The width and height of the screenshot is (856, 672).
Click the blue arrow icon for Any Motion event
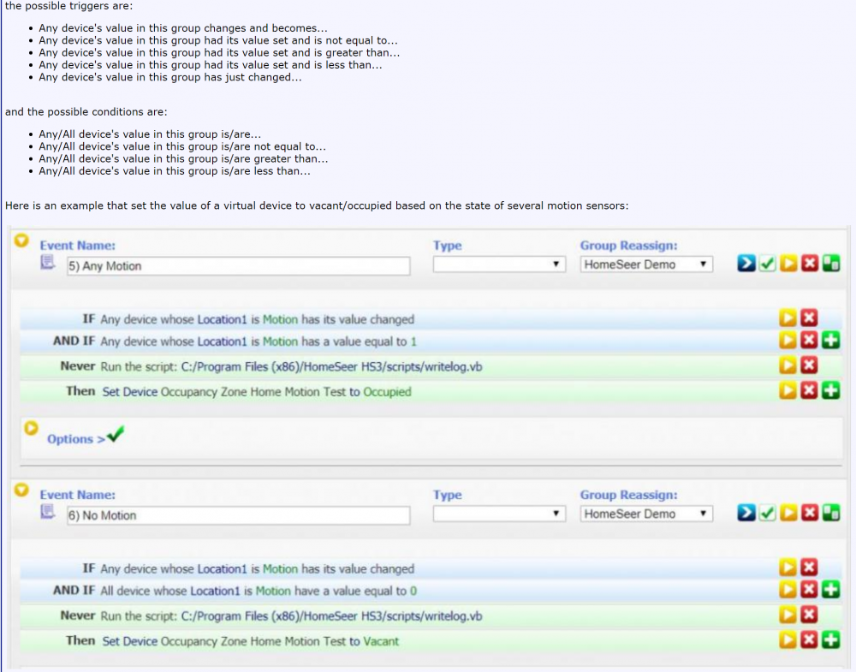[x=746, y=265]
